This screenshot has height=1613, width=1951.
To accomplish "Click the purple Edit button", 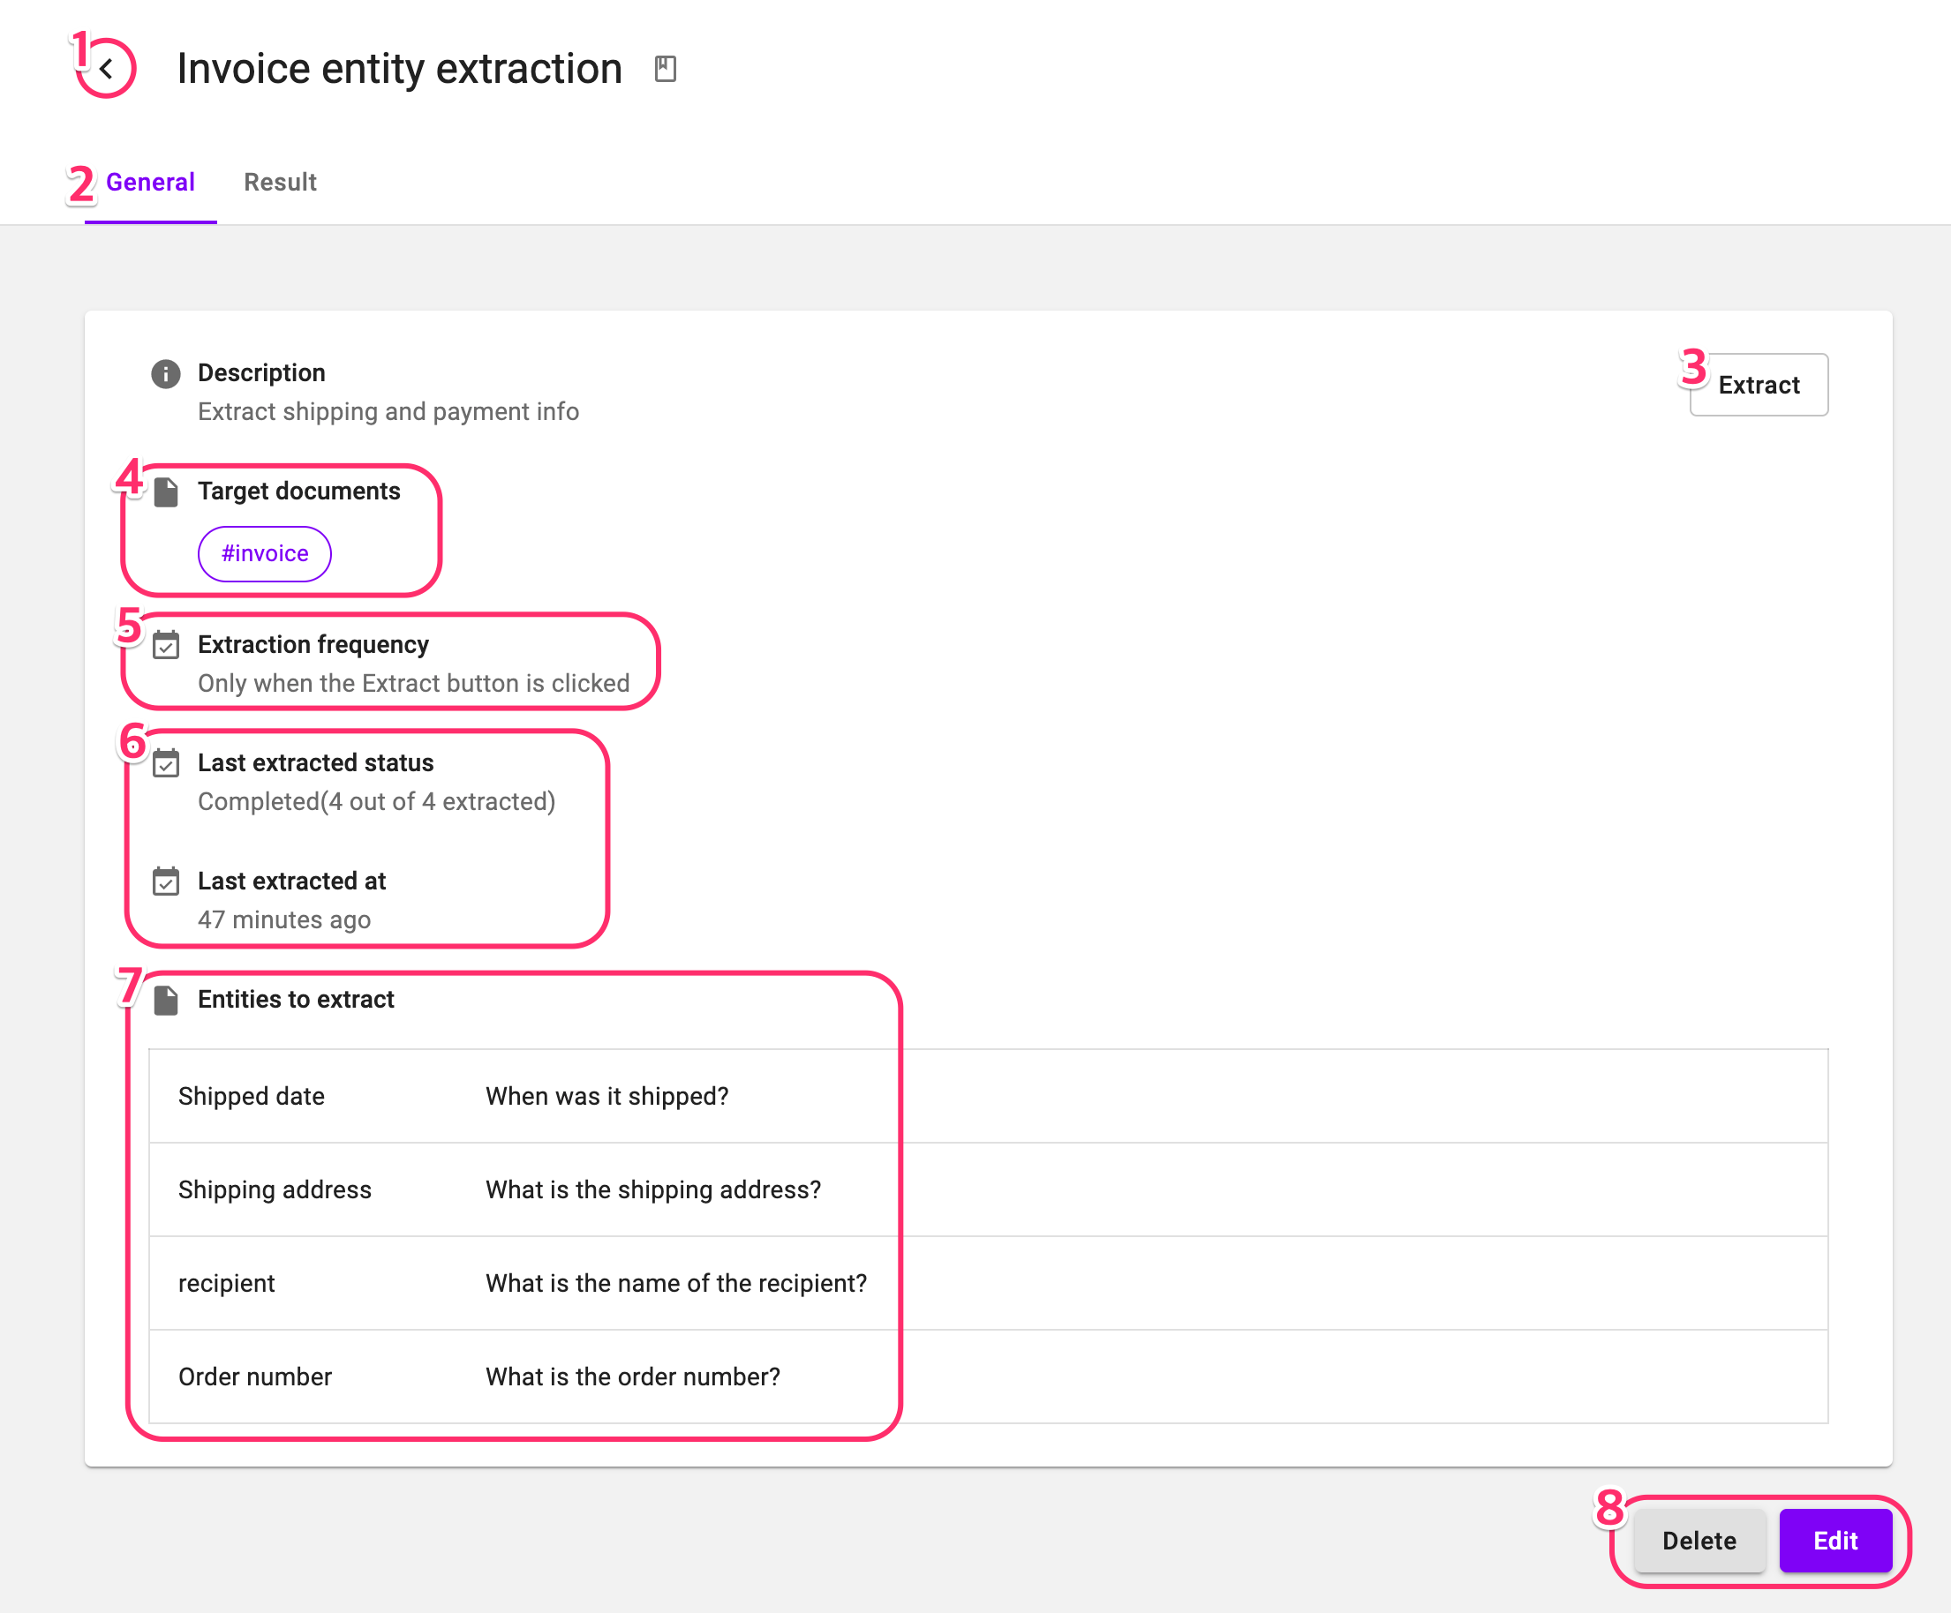I will [1834, 1541].
